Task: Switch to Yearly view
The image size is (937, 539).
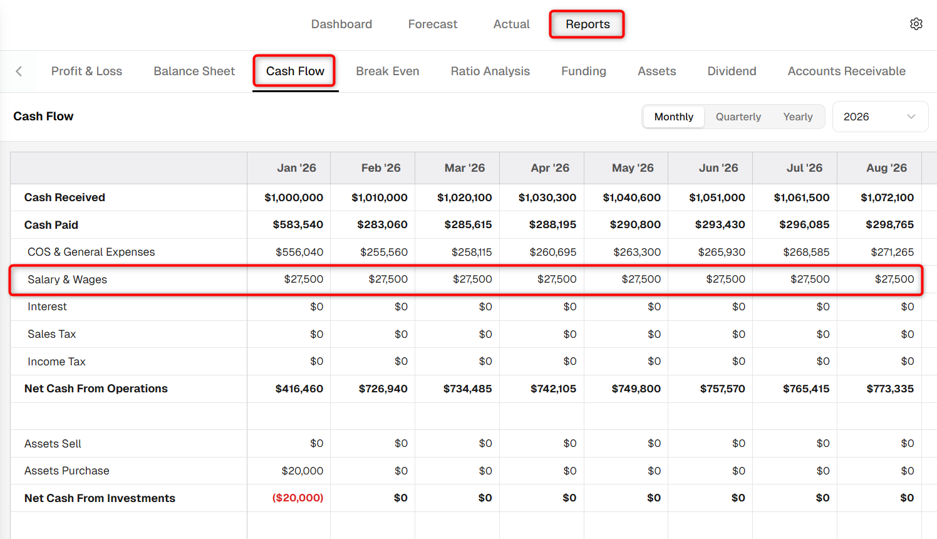Action: [x=797, y=117]
